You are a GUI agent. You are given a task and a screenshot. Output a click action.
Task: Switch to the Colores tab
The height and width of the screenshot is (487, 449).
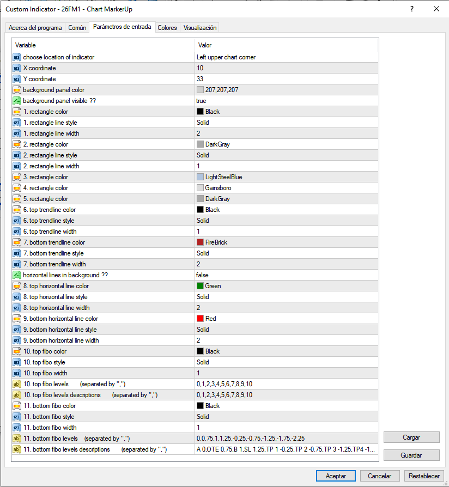(x=167, y=28)
